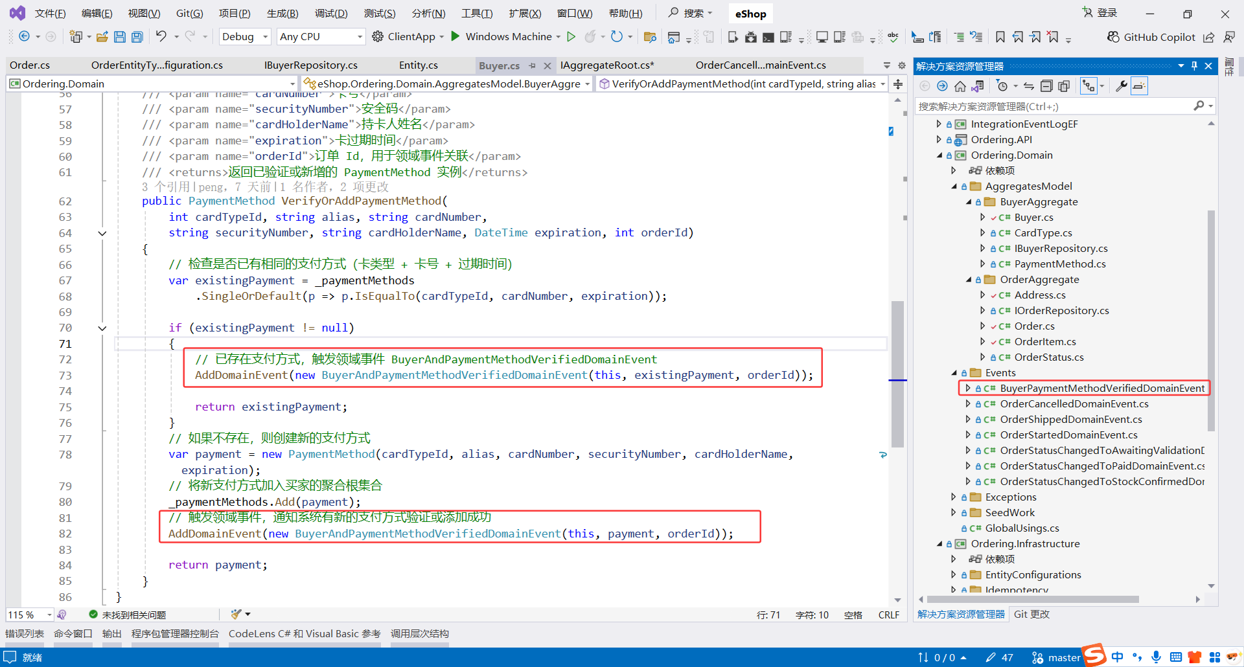The height and width of the screenshot is (667, 1244).
Task: Collapse the Events folder
Action: pos(954,373)
